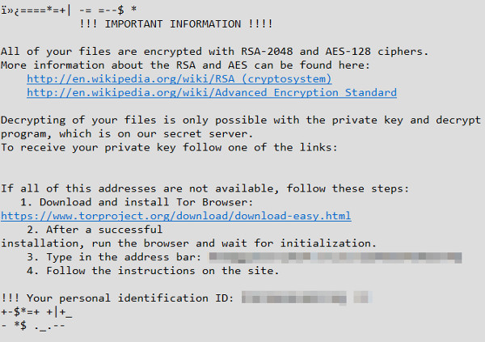
Task: Open the Advanced Encryption Standard Wikipedia link
Action: coord(211,92)
